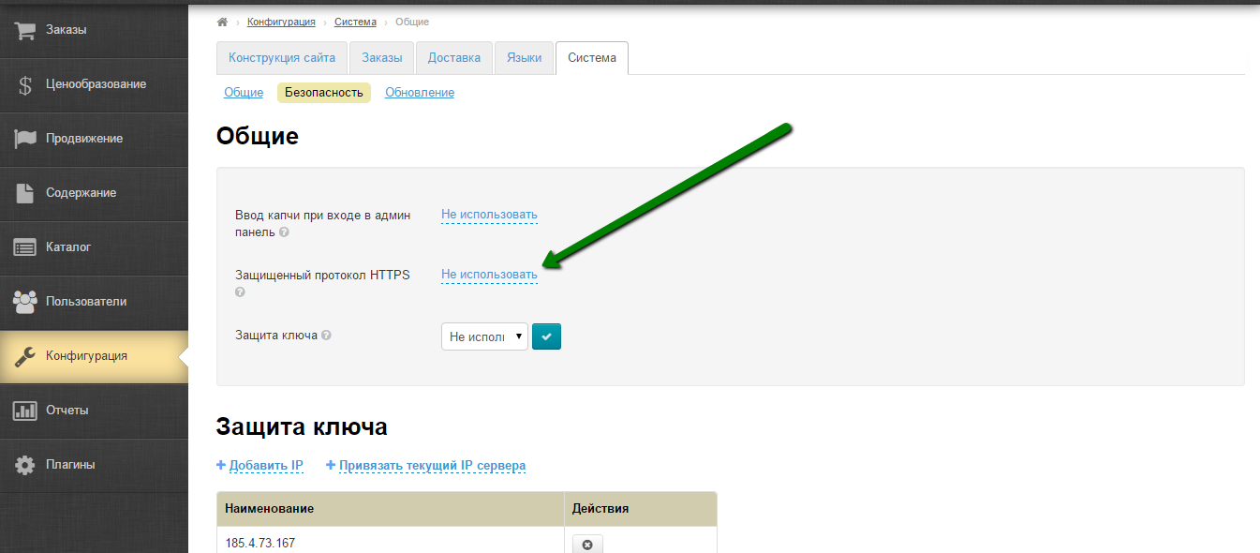Open the Содержание sidebar section
This screenshot has height=553, width=1260.
pyautogui.click(x=94, y=193)
